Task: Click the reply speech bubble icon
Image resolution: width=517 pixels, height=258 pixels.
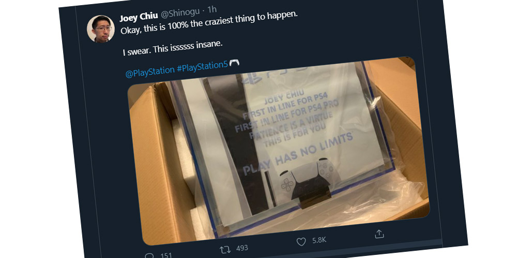Action: click(149, 256)
